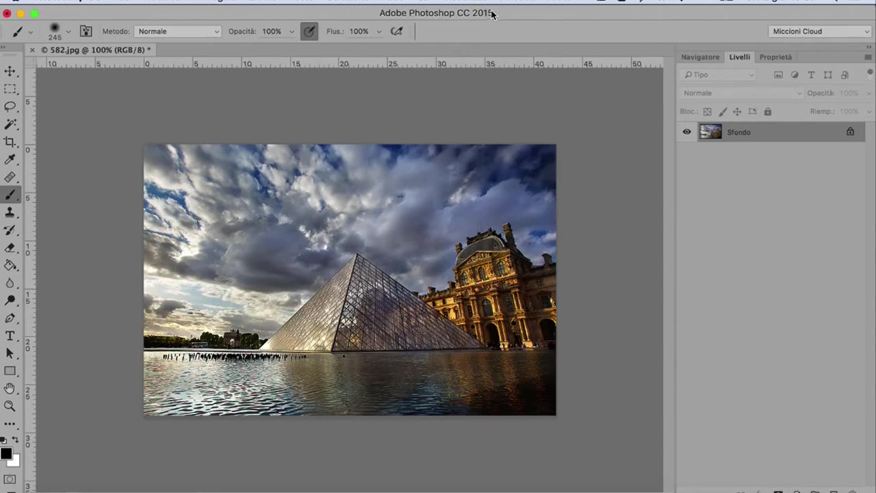Click the black foreground color swatch
This screenshot has height=493, width=876.
5,453
